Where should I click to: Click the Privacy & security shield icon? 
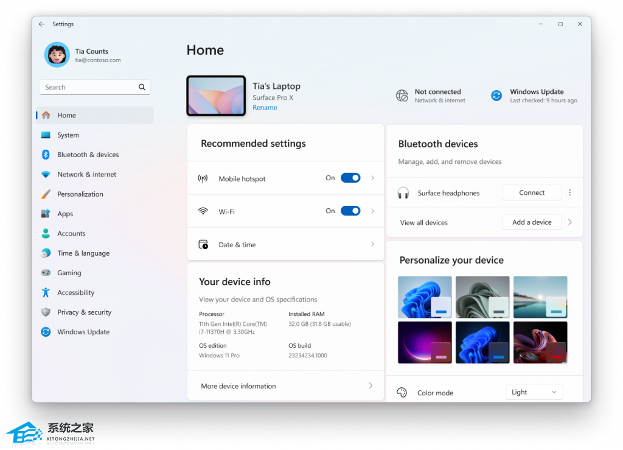(46, 312)
